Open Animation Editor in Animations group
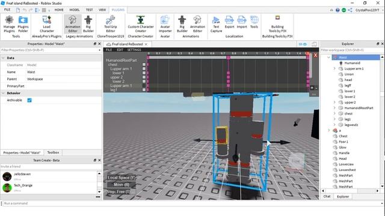This screenshot has height=216, width=385. tap(197, 24)
